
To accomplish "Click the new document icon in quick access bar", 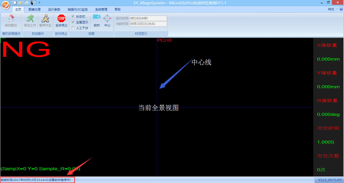I will (15, 3).
